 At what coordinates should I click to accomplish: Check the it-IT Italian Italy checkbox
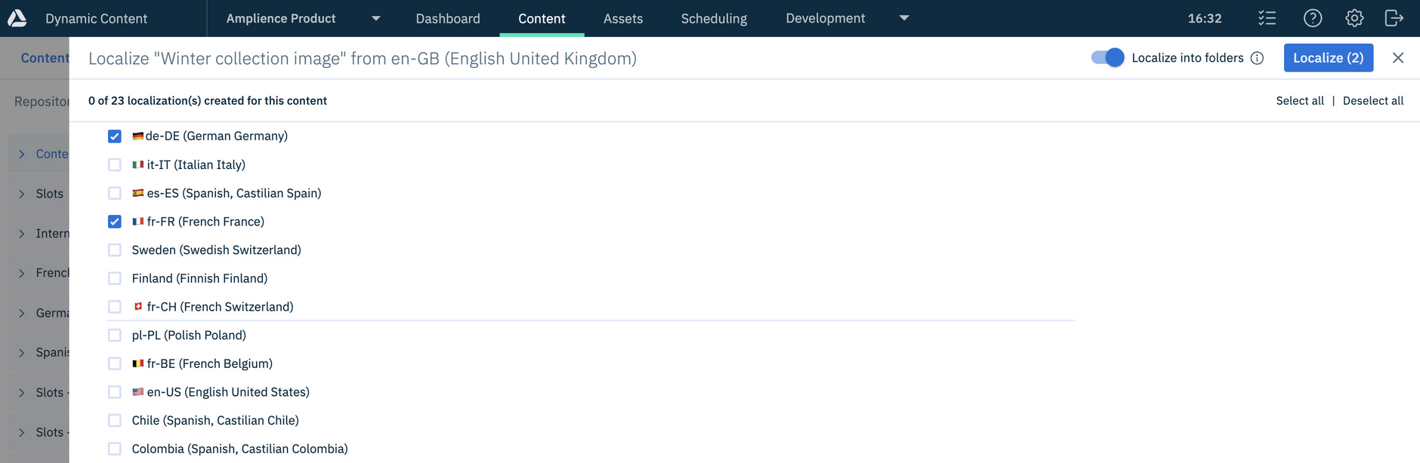click(115, 164)
